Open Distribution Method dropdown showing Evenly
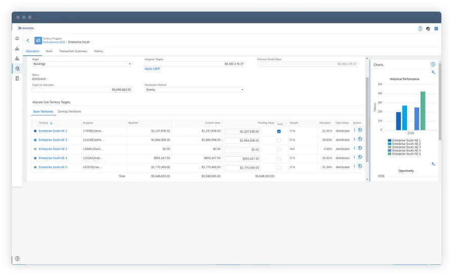This screenshot has height=276, width=453. pyautogui.click(x=194, y=90)
